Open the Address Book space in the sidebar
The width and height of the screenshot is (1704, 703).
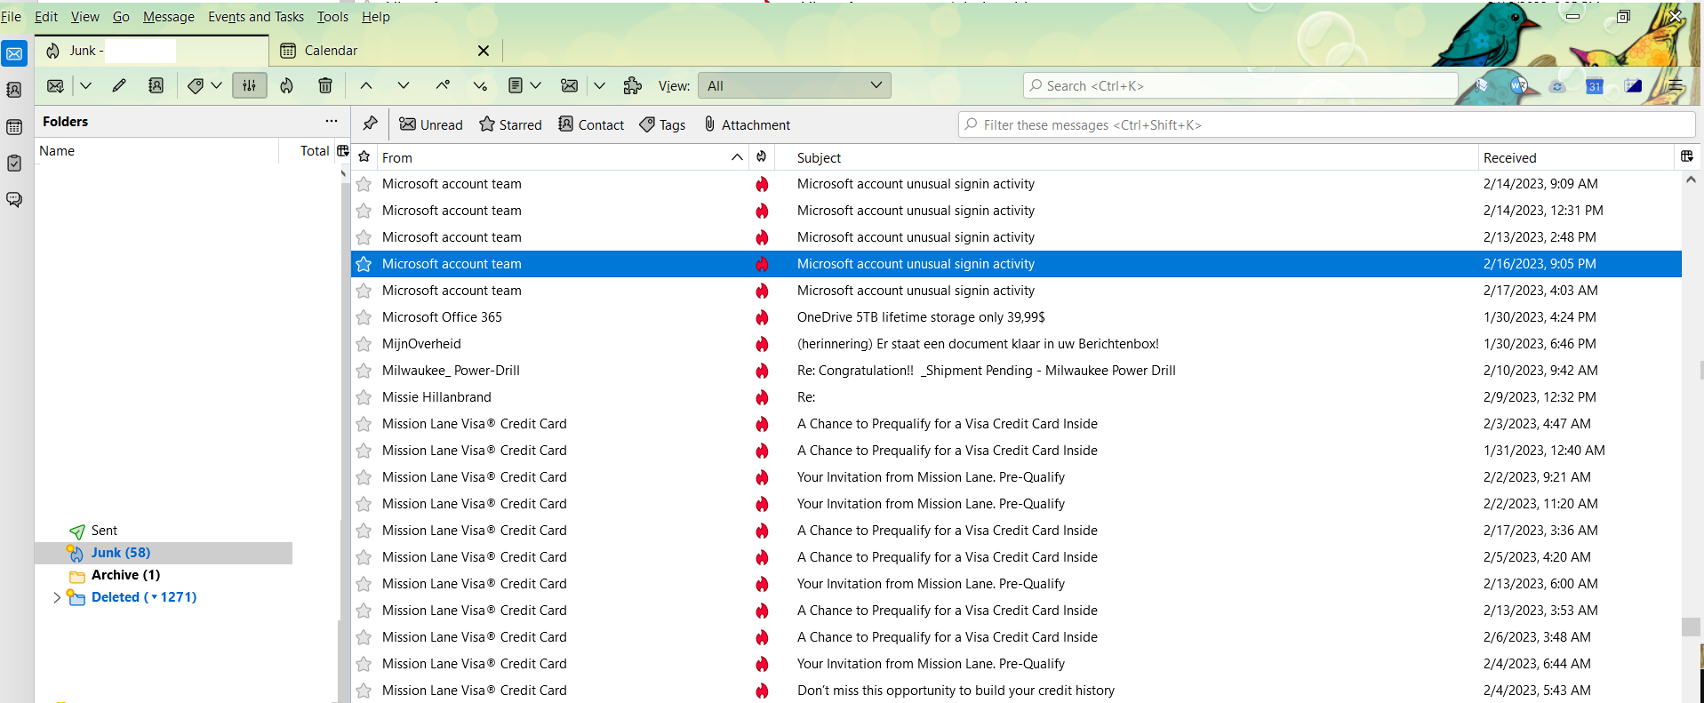pyautogui.click(x=14, y=90)
